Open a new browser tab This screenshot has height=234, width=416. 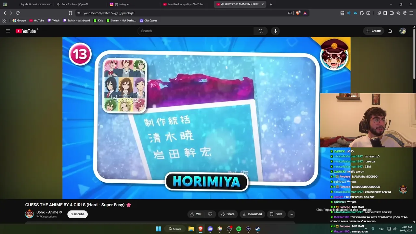pos(271,4)
